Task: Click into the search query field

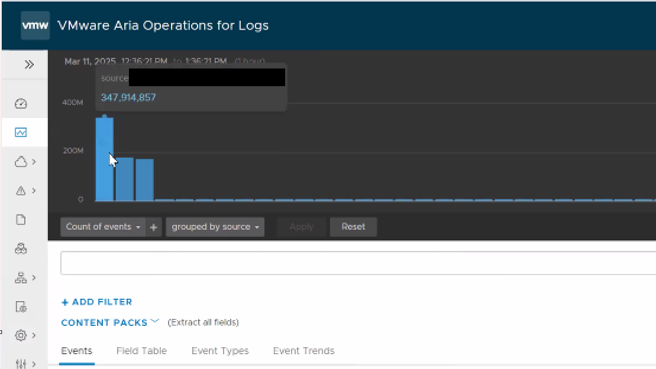Action: 358,263
